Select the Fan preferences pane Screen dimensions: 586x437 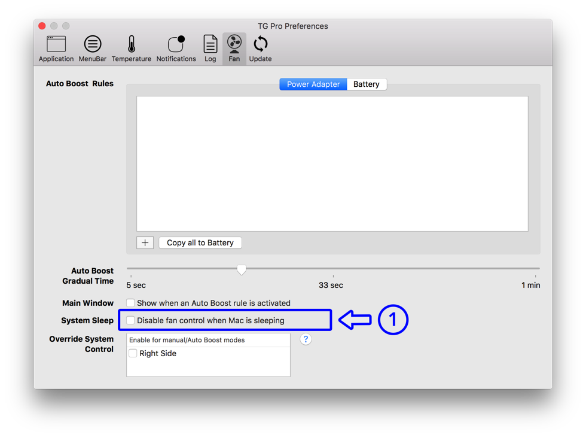tap(234, 49)
